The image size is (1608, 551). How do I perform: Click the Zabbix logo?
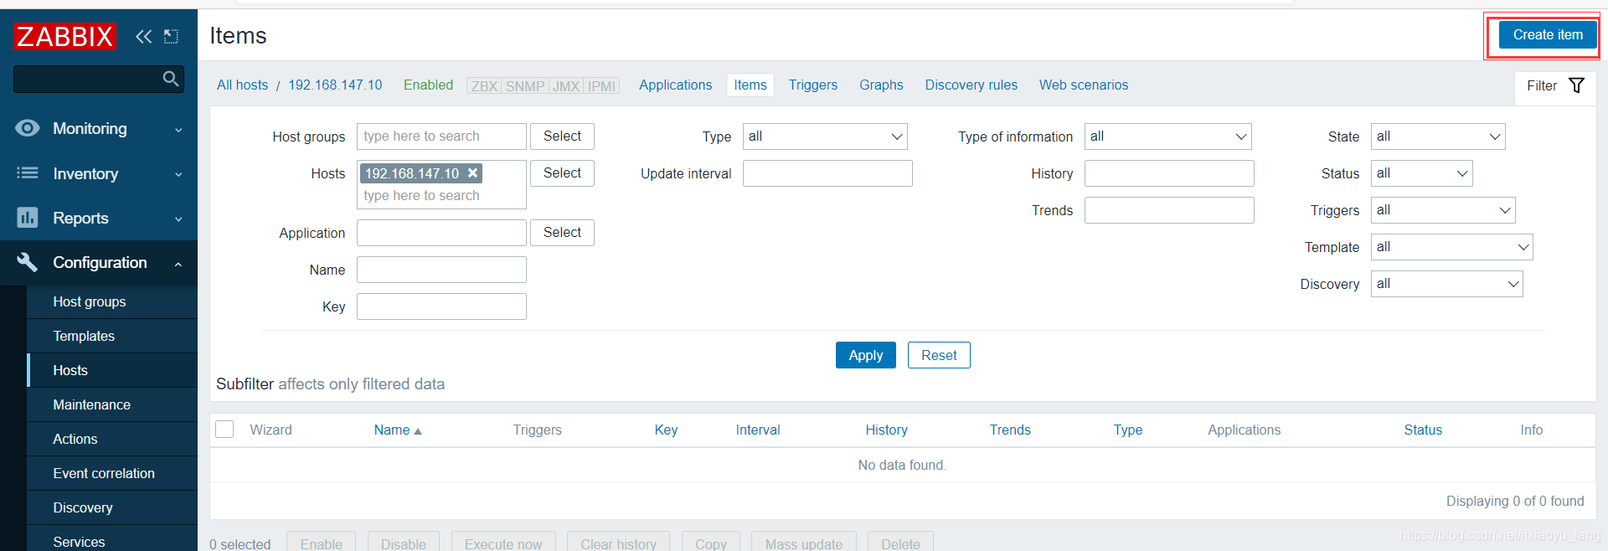(64, 36)
